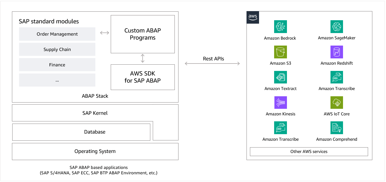
Task: Select the Amazon Kinesis icon
Action: tap(280, 102)
